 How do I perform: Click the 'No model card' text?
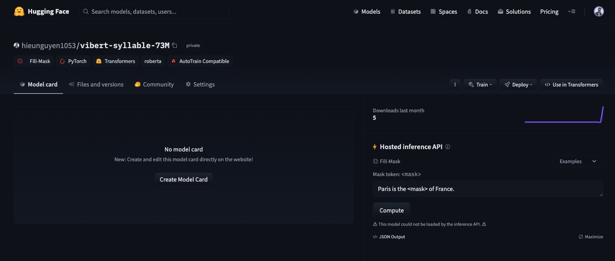click(x=183, y=149)
